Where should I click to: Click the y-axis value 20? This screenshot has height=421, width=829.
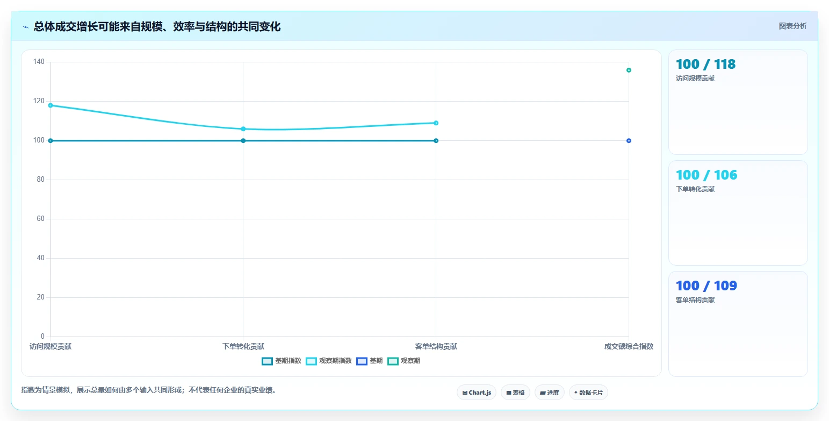point(40,297)
